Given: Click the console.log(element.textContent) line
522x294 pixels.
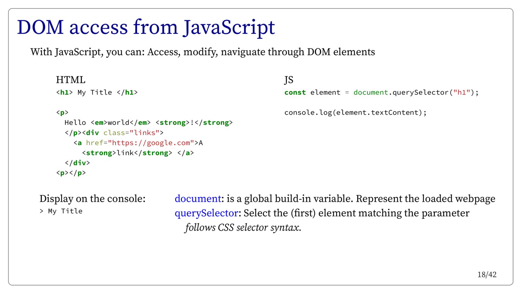Looking at the screenshot, I should point(355,113).
